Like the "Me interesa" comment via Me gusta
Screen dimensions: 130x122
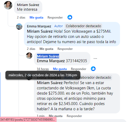[37, 18]
